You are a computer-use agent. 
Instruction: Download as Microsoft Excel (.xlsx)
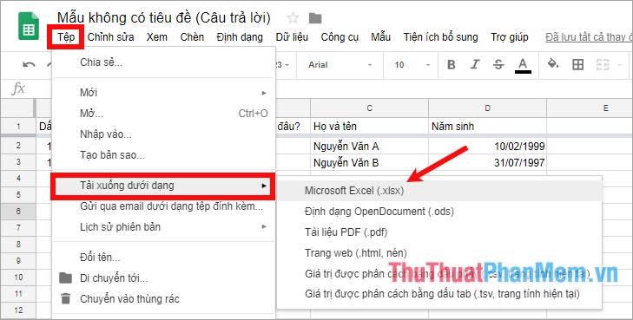[x=439, y=191]
